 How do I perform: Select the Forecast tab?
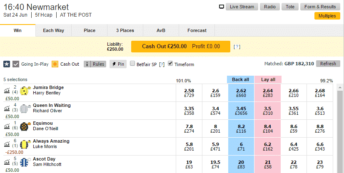click(197, 30)
